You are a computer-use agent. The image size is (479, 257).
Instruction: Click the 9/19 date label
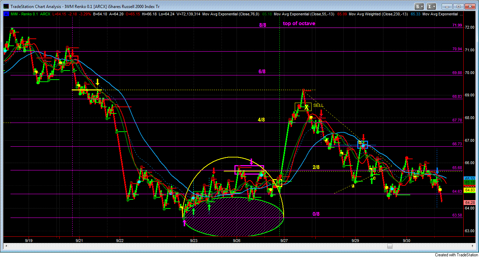[x=29, y=241]
